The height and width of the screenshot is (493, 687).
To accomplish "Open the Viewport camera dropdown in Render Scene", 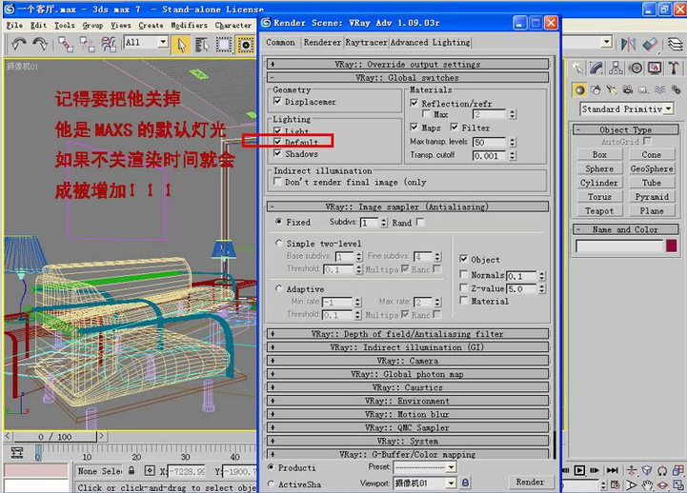I will (x=451, y=483).
